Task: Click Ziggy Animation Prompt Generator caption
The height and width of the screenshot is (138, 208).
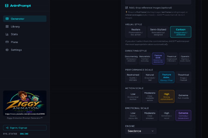Action: [x=25, y=118]
